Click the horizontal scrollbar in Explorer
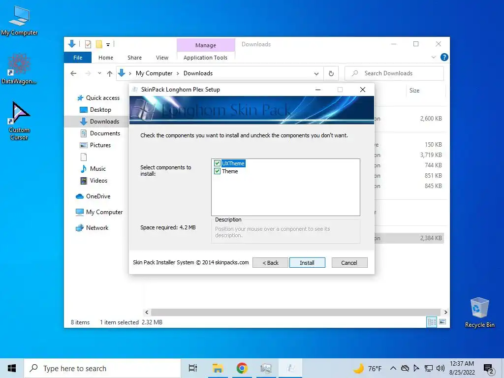The height and width of the screenshot is (378, 504). pyautogui.click(x=295, y=312)
